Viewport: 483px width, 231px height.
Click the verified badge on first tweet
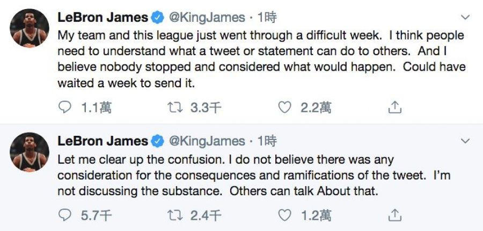pos(158,18)
